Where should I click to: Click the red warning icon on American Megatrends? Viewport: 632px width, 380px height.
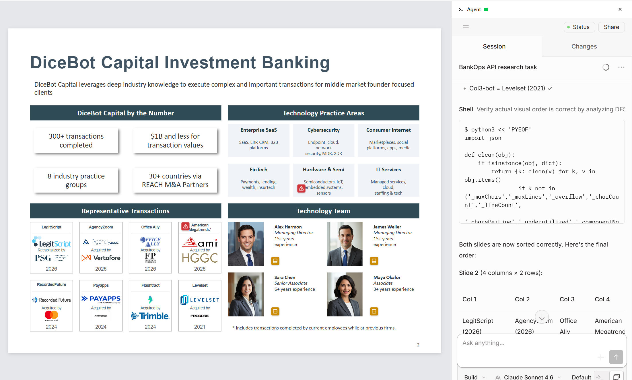coord(185,226)
